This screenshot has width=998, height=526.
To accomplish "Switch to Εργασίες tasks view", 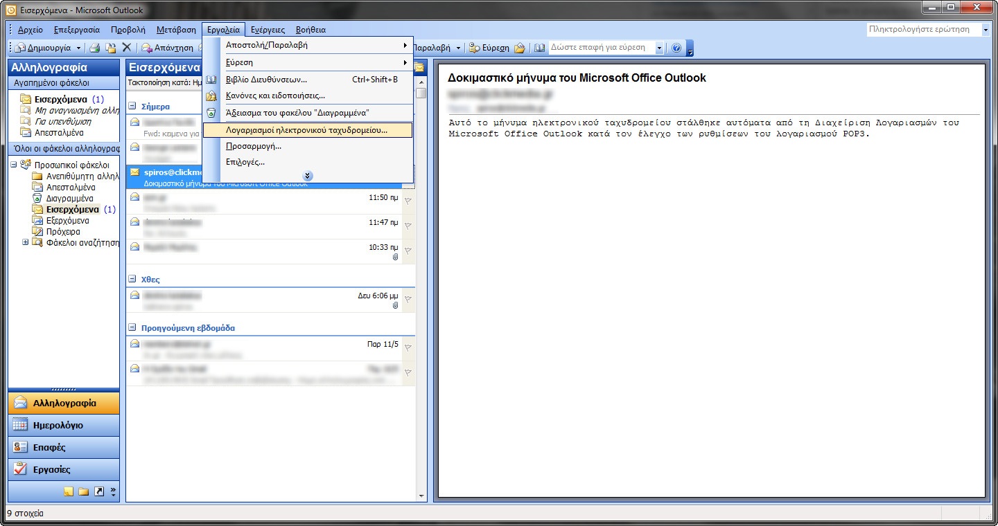I will pos(64,469).
